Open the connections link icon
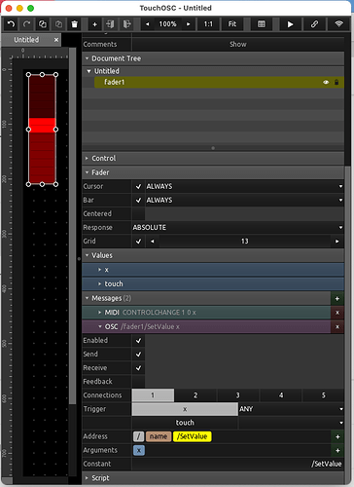 [x=314, y=24]
